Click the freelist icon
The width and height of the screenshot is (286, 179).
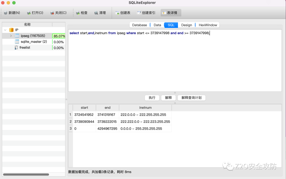tap(16, 47)
